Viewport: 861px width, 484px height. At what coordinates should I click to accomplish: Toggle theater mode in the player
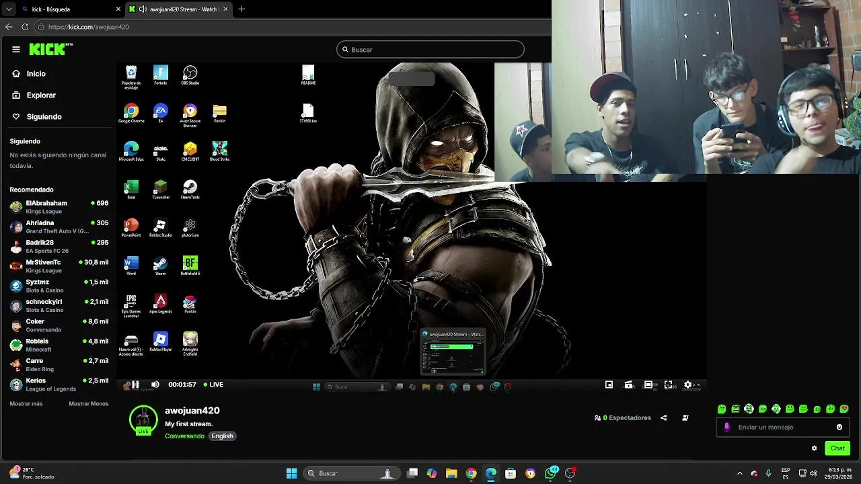(648, 385)
